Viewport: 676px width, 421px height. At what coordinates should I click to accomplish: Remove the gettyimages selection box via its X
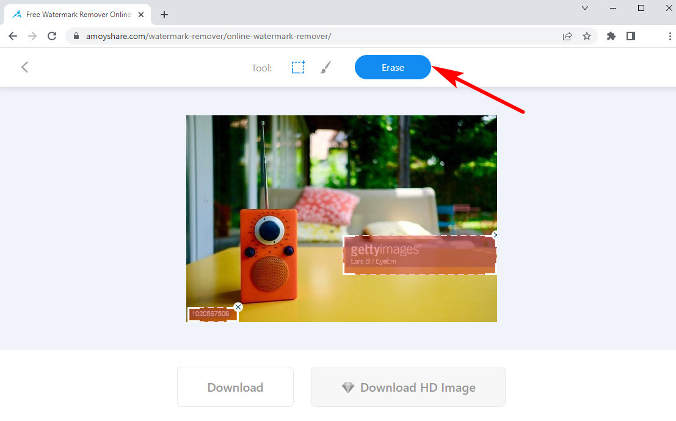point(495,235)
